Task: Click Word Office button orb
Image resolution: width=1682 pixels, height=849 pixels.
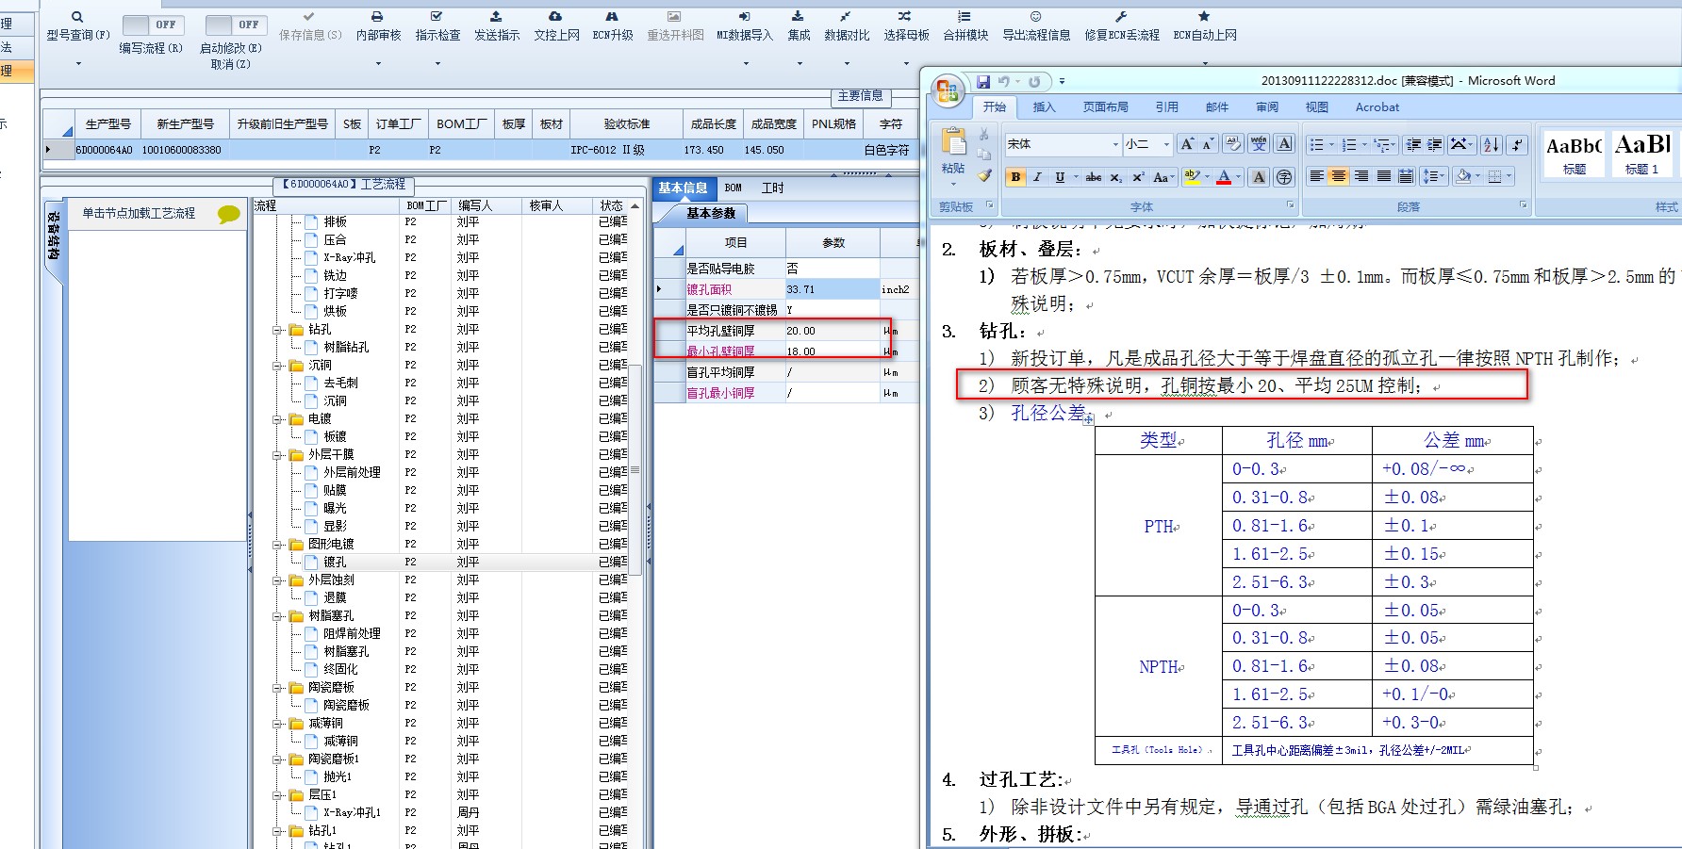Action: 948,90
